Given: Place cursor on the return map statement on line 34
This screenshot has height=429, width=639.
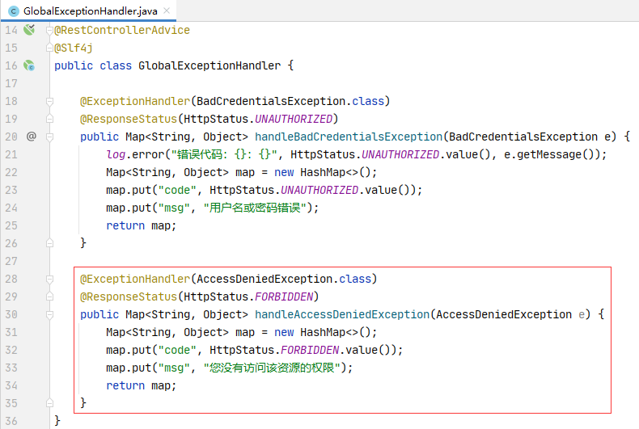Looking at the screenshot, I should pos(141,385).
